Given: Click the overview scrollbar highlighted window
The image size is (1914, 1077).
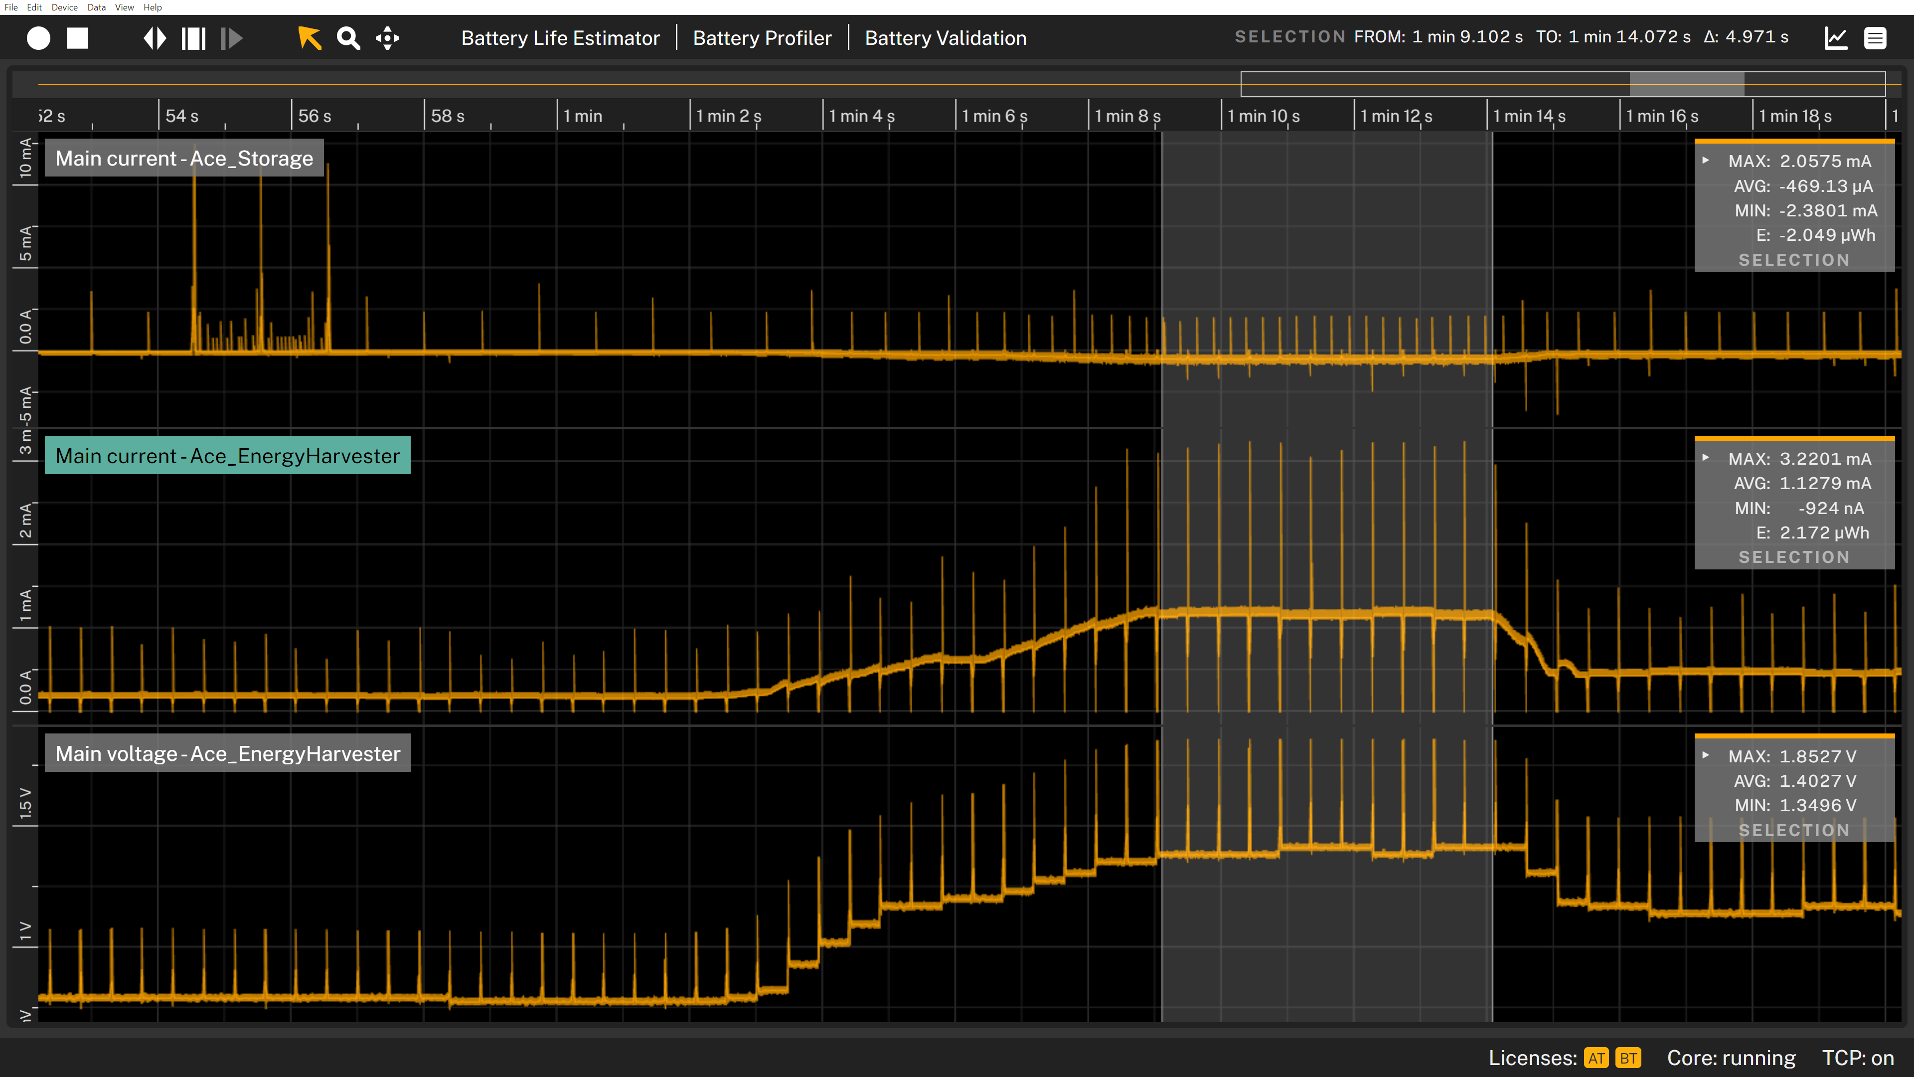Looking at the screenshot, I should click(1687, 84).
